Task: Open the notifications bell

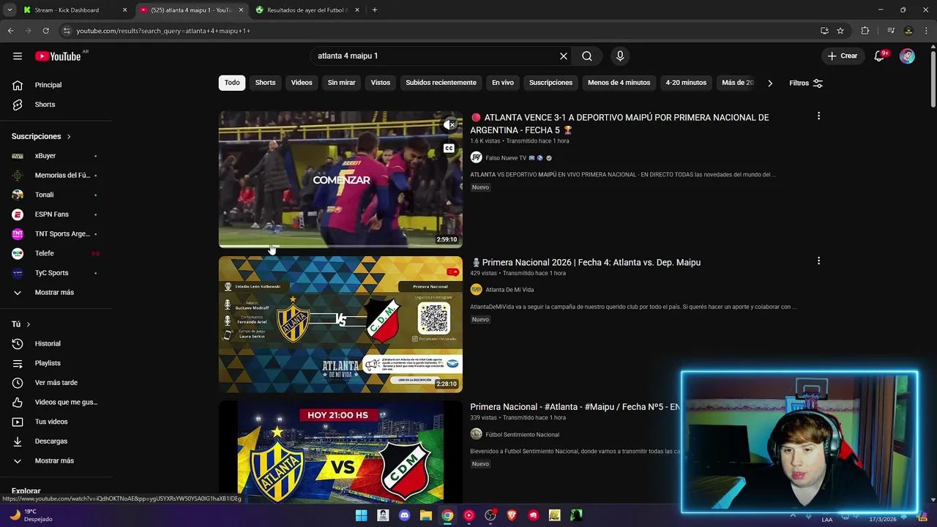Action: [x=880, y=56]
